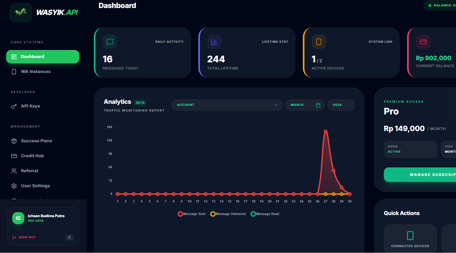The height and width of the screenshot is (253, 456).
Task: Click the IC user avatar badge
Action: (18, 218)
